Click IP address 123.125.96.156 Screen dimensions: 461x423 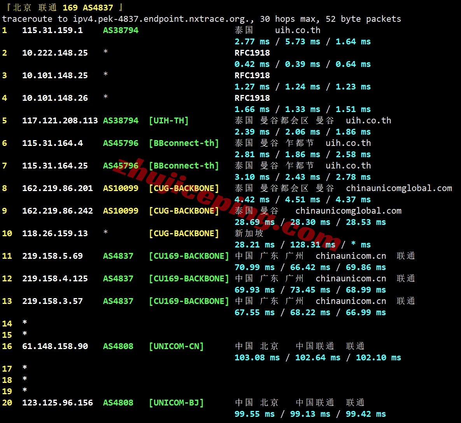pos(57,403)
